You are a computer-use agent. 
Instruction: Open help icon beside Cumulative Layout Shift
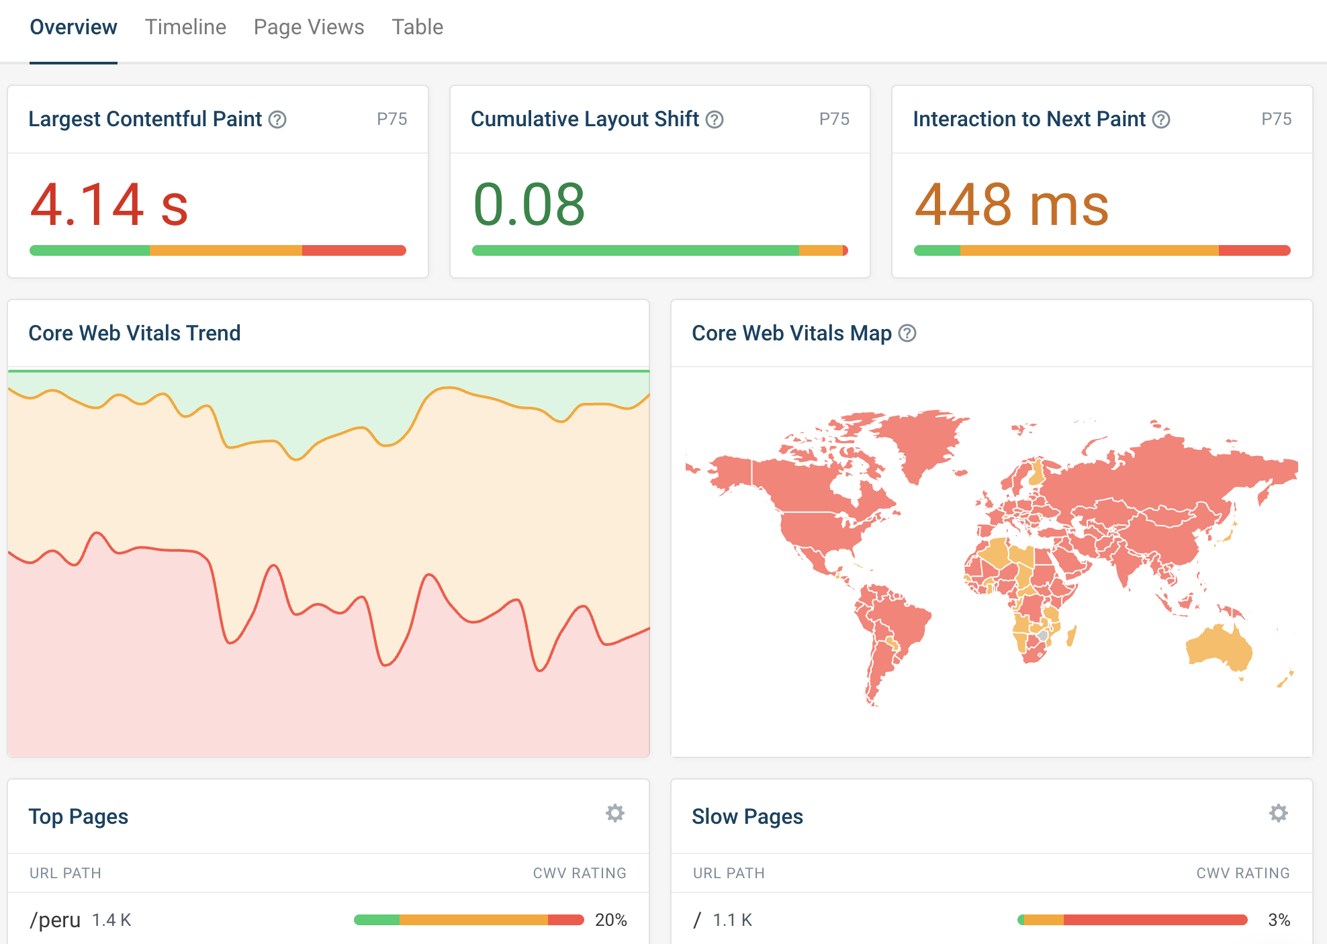(715, 120)
